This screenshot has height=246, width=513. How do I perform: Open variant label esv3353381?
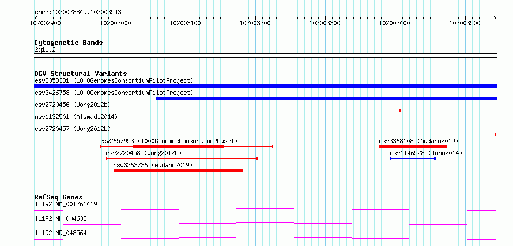pos(114,80)
